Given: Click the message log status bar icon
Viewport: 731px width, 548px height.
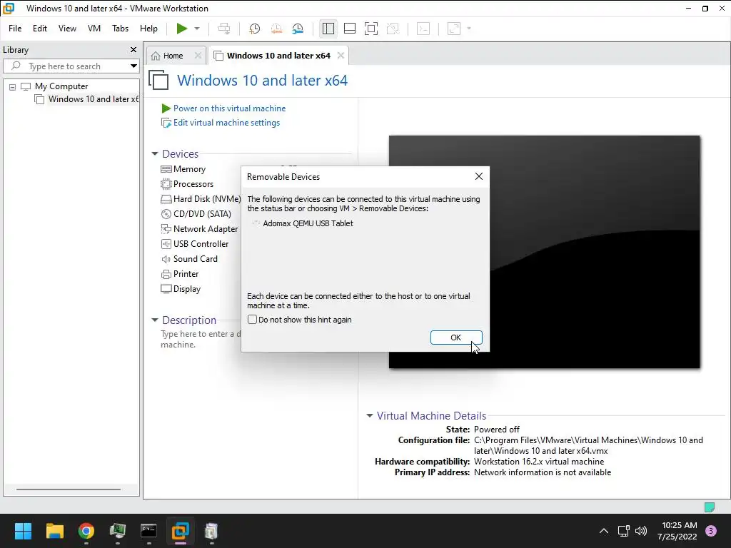Looking at the screenshot, I should coord(709,507).
